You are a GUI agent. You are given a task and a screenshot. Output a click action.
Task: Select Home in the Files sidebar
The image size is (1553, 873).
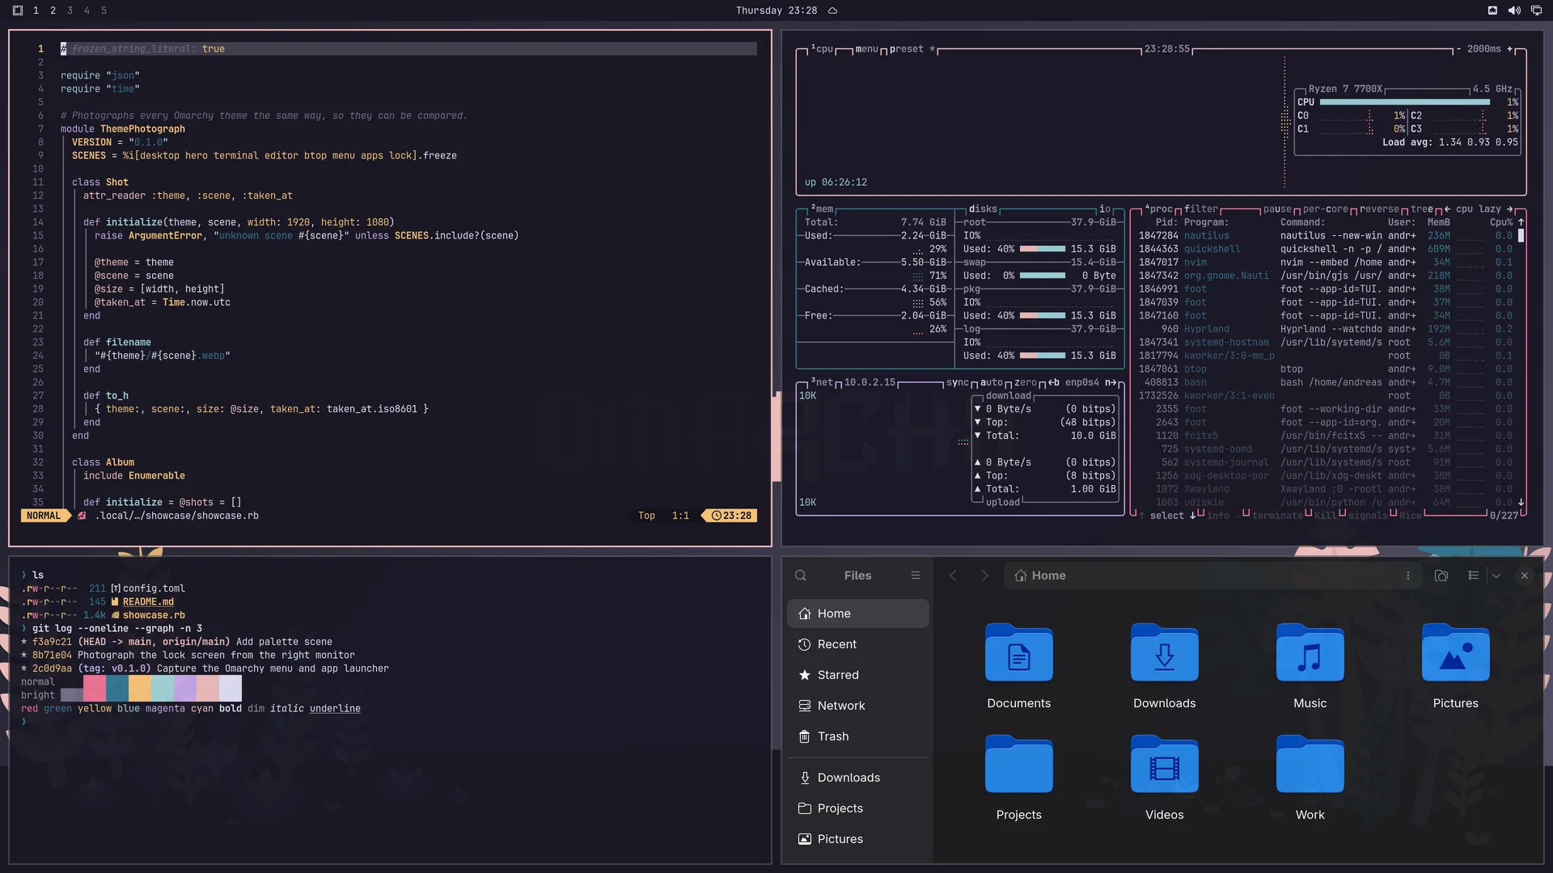pyautogui.click(x=857, y=614)
